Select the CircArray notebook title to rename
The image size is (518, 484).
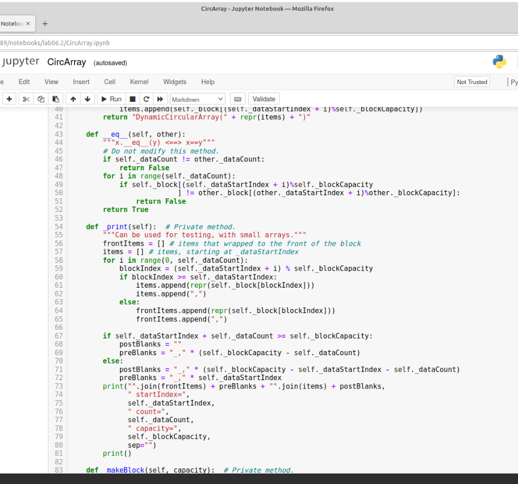66,62
